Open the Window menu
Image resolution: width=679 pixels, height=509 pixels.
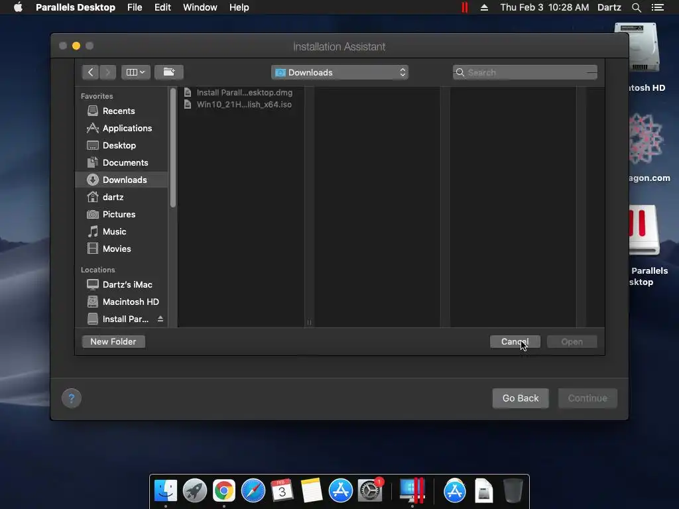click(x=200, y=7)
